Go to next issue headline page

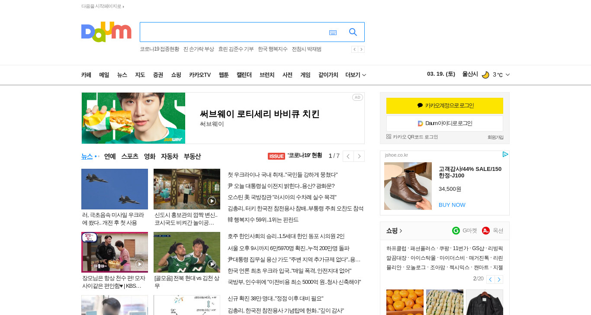(359, 156)
